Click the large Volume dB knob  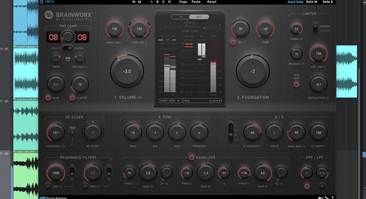pyautogui.click(x=127, y=71)
